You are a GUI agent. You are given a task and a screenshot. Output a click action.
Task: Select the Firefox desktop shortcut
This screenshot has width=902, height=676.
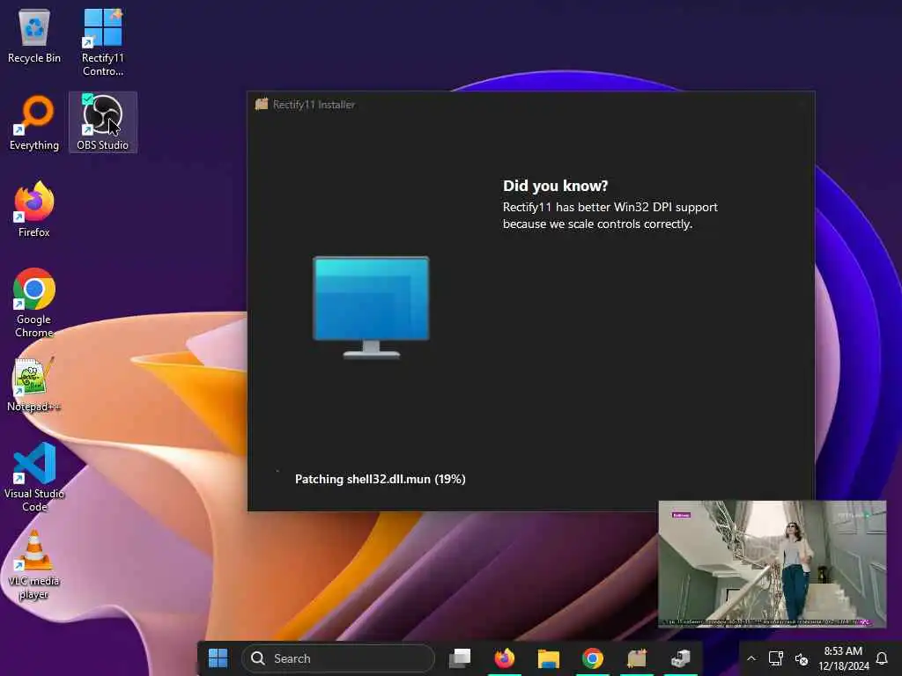tap(34, 209)
